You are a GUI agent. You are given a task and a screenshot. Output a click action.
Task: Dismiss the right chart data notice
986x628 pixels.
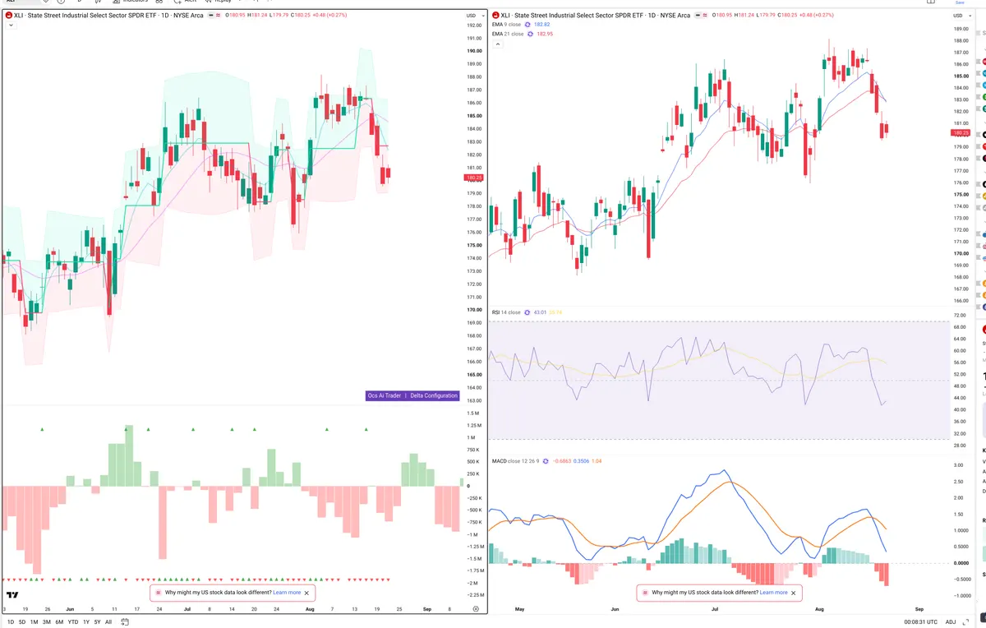(x=794, y=592)
